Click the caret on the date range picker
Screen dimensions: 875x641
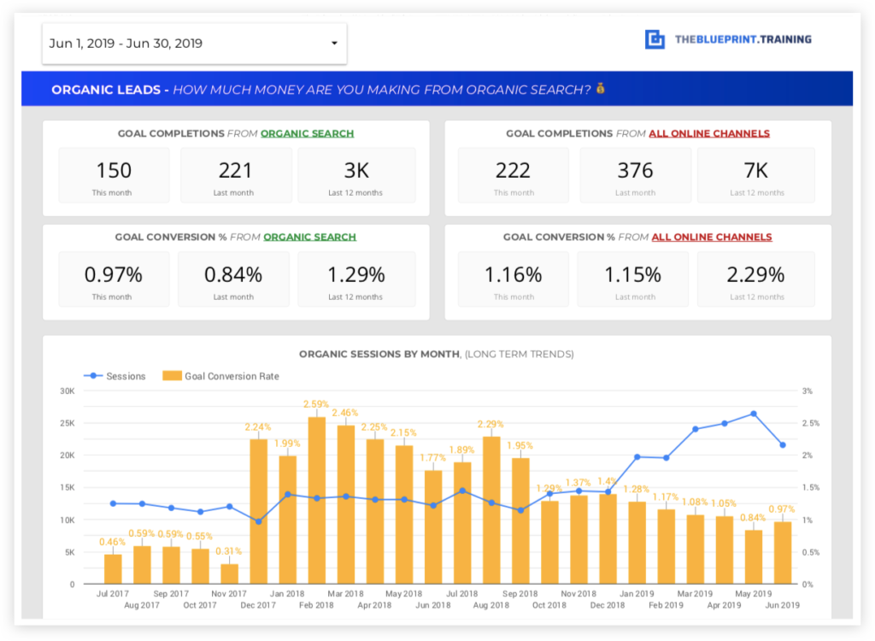pyautogui.click(x=335, y=43)
